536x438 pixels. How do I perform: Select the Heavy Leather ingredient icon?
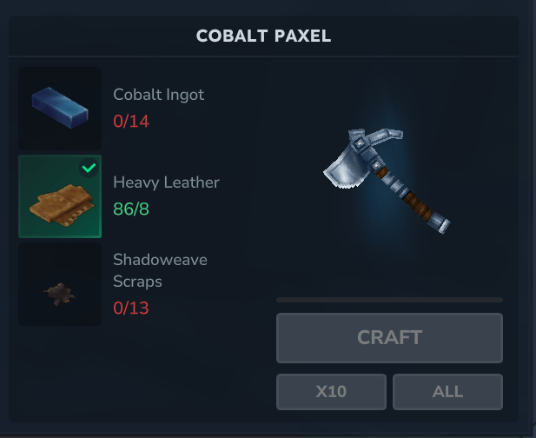pos(60,196)
